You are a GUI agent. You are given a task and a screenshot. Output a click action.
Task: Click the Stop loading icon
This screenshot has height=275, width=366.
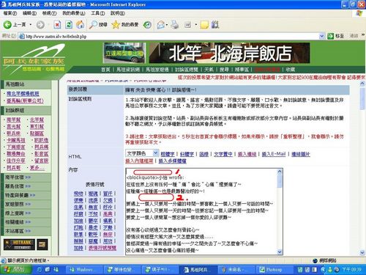pos(57,24)
